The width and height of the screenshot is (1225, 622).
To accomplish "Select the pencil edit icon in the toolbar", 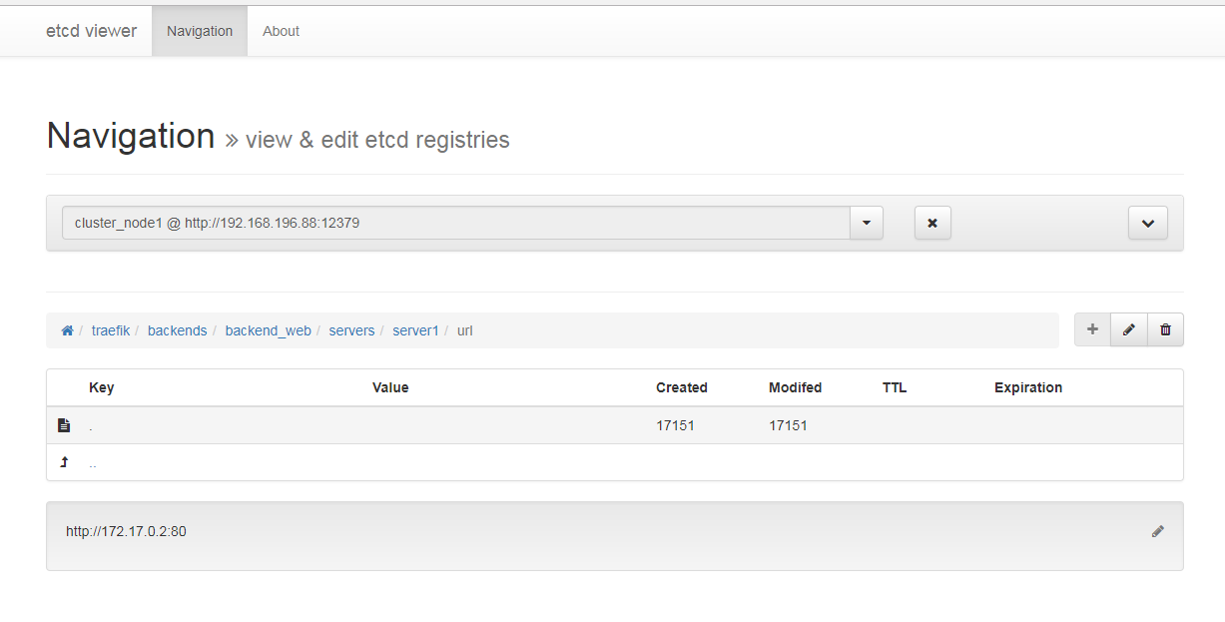I will tap(1129, 329).
